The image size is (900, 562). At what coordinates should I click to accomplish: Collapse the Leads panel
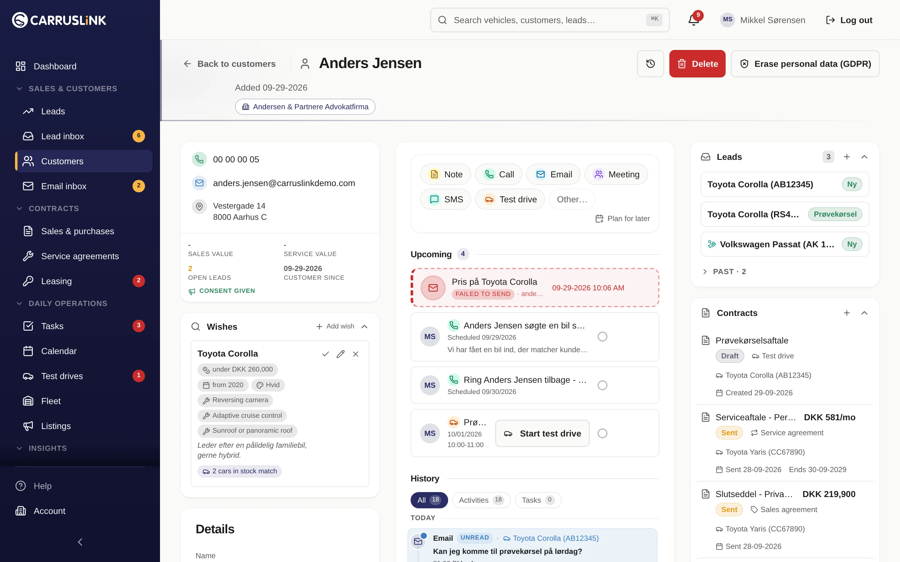pos(864,157)
